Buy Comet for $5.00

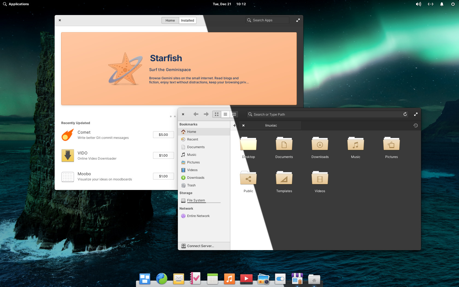tap(163, 135)
